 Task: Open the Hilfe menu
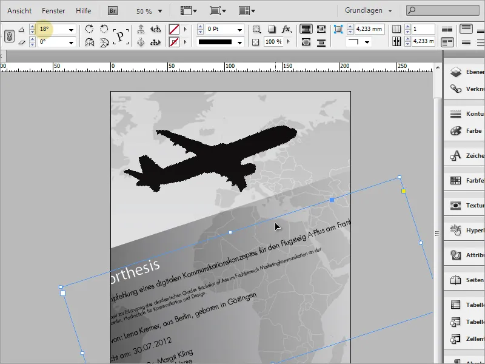[x=84, y=11]
